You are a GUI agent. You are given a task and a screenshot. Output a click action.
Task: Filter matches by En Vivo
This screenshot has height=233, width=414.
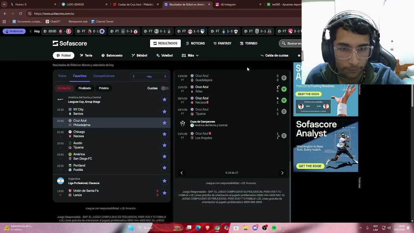pyautogui.click(x=64, y=88)
